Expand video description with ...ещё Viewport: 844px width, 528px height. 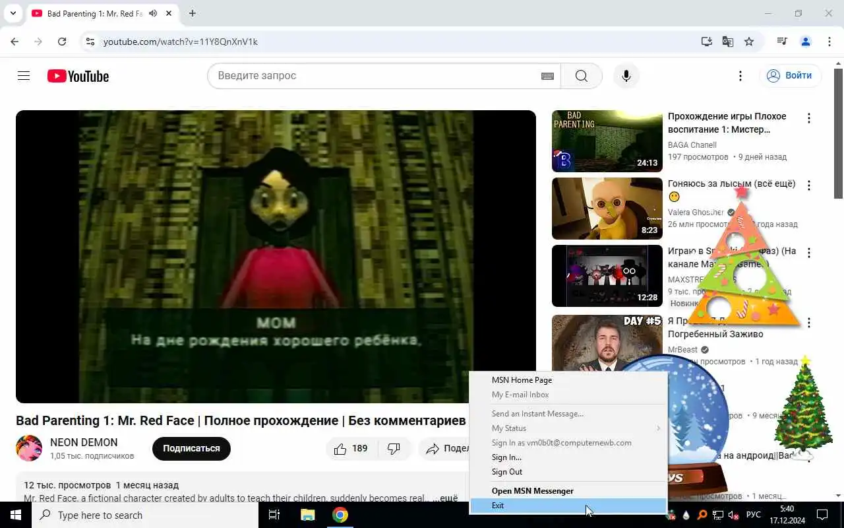[x=445, y=498]
